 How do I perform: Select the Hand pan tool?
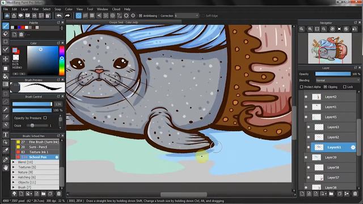click(x=6, y=168)
